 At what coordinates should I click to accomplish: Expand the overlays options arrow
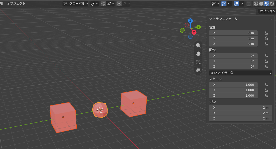click(x=242, y=4)
